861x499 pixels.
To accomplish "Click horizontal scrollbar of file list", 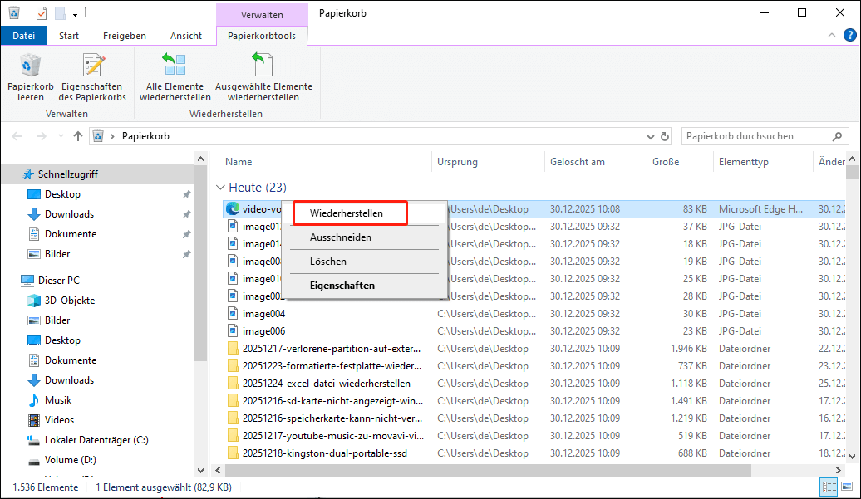I will (488, 471).
